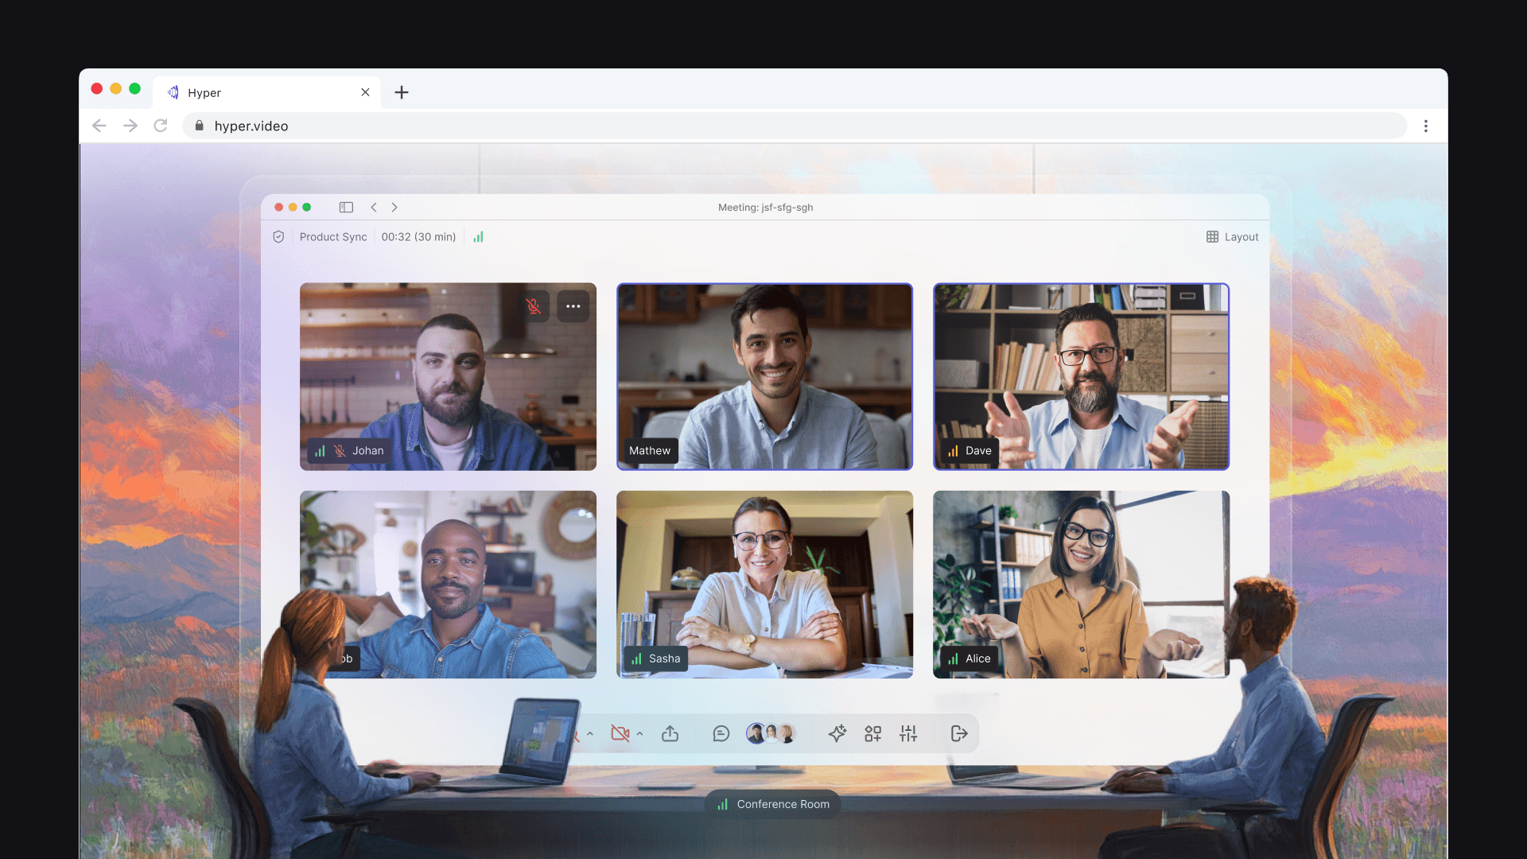The image size is (1527, 859).
Task: Open a new browser tab
Action: pos(402,92)
